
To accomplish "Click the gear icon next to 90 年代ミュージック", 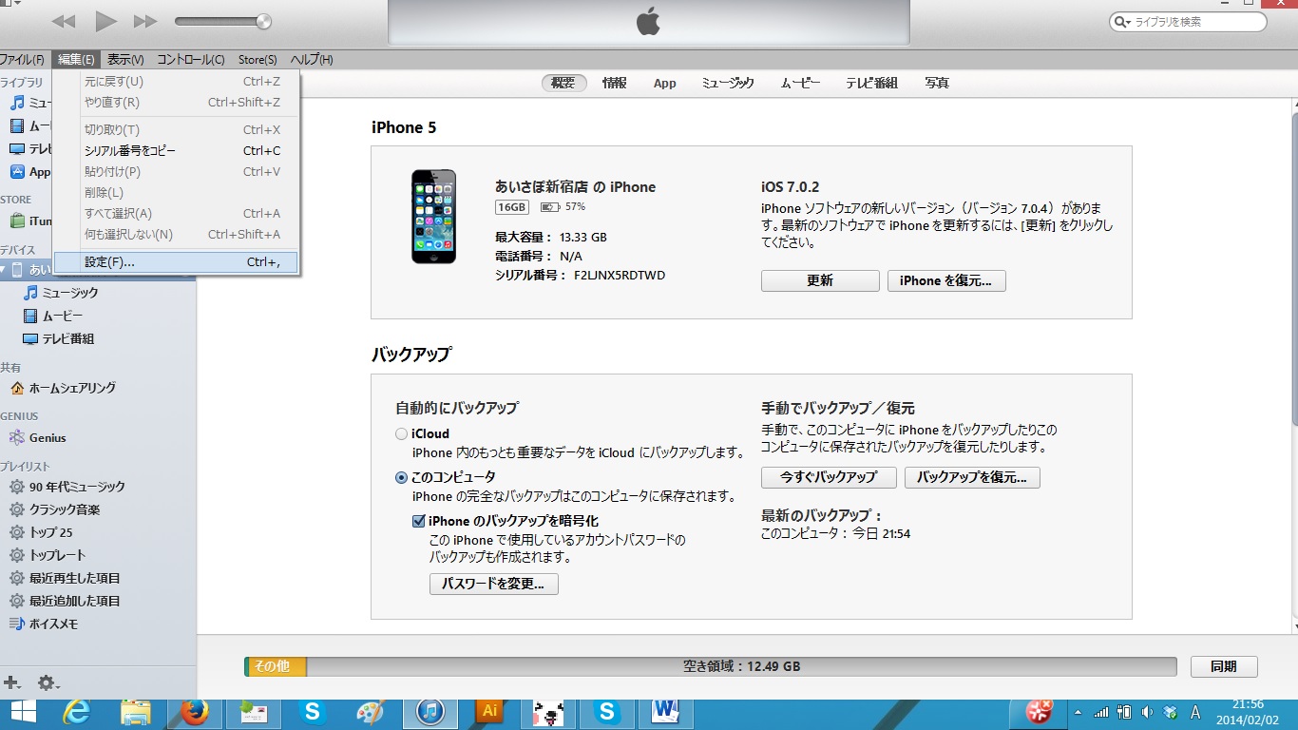I will pos(17,487).
